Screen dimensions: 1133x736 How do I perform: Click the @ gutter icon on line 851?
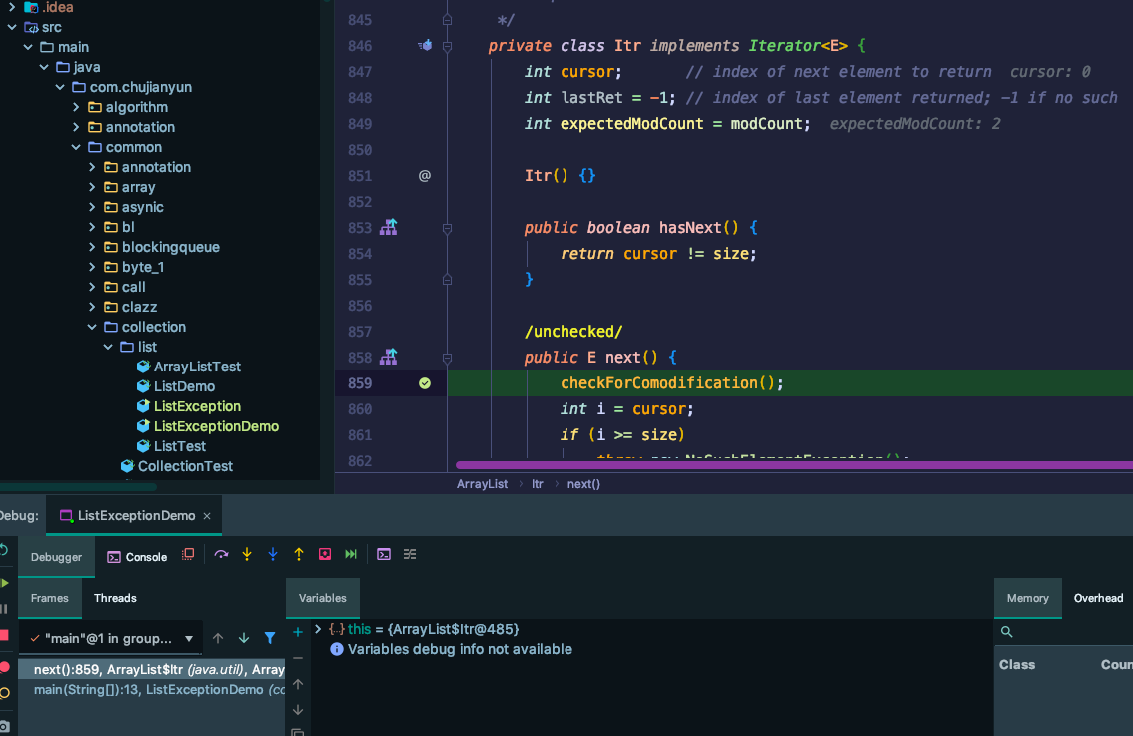[425, 176]
